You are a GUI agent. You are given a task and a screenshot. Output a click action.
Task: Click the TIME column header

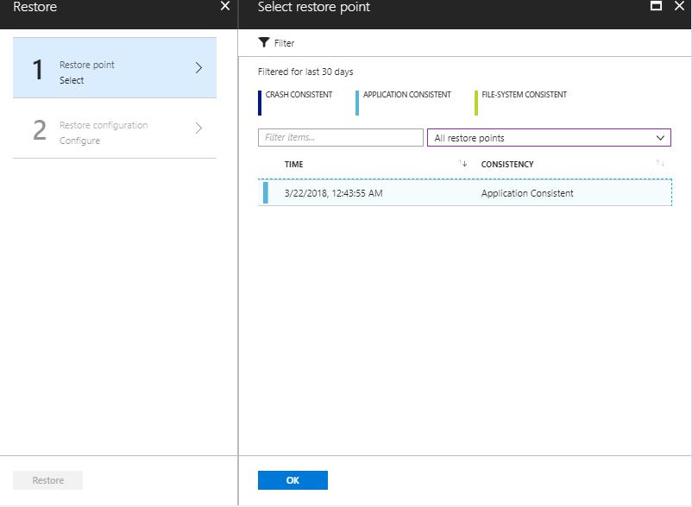294,165
